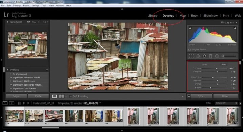The width and height of the screenshot is (243, 132).
Task: Open Before/After view options dropdown
Action: pos(66,96)
